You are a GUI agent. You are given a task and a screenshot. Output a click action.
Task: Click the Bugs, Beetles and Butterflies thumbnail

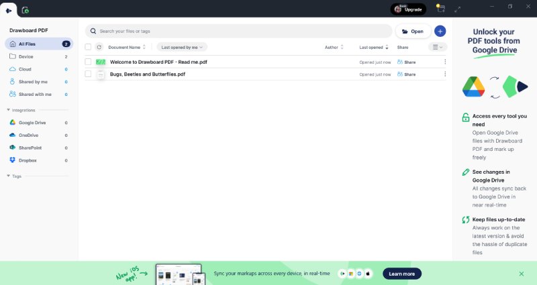click(101, 74)
